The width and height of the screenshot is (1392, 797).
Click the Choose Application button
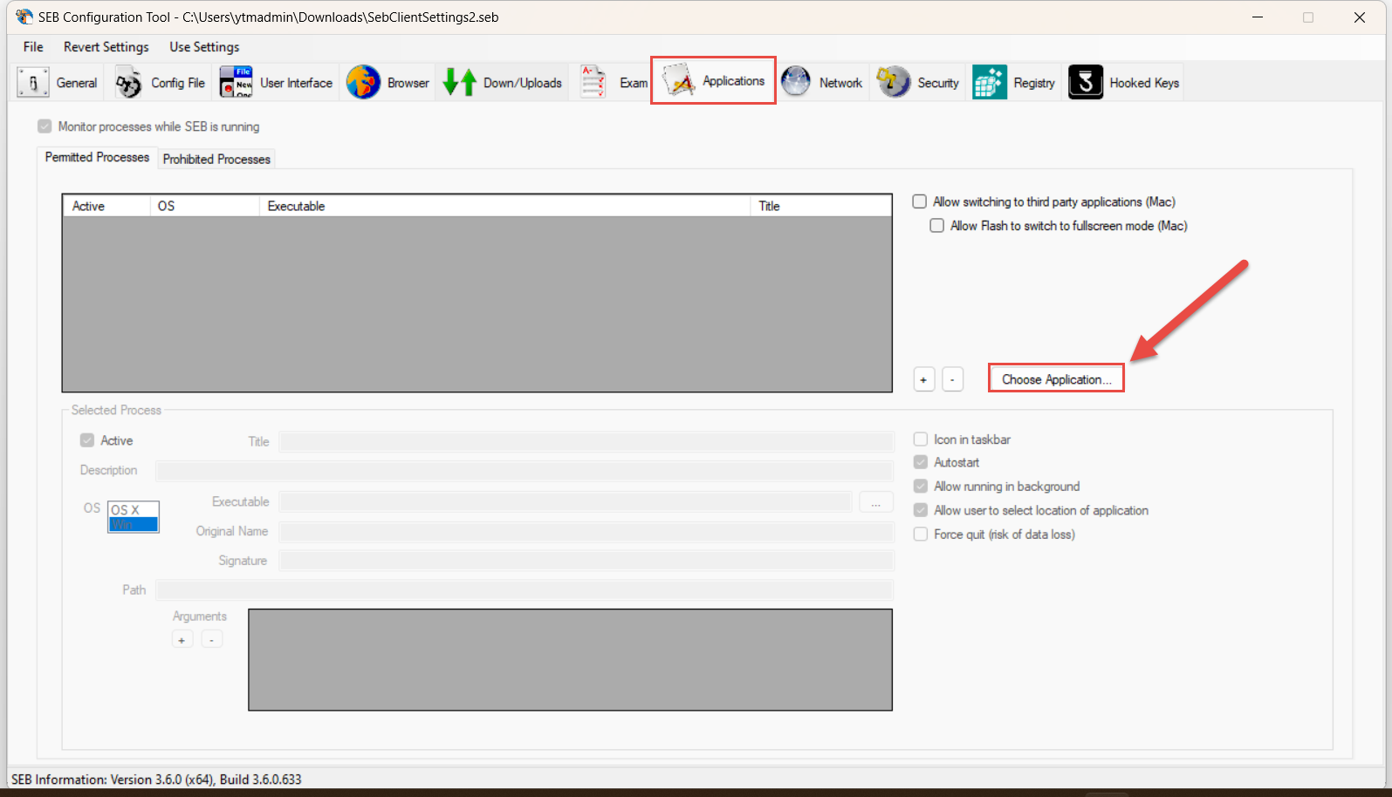click(1056, 379)
